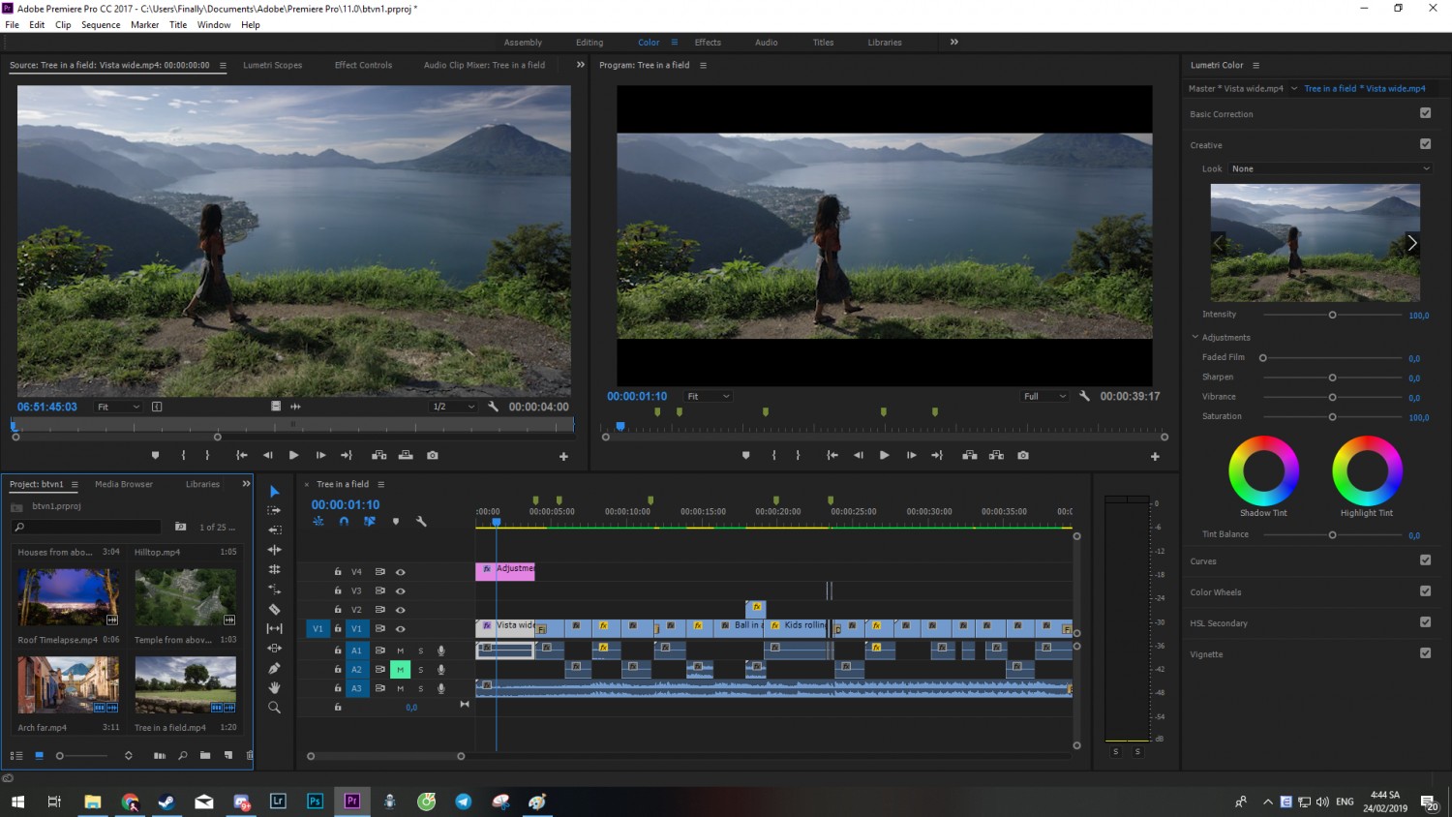Open the Sequence menu
The image size is (1452, 817).
101,25
